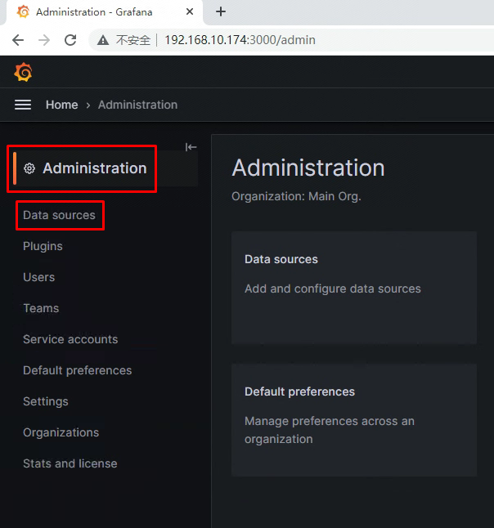Open Teams in the sidebar
Image resolution: width=494 pixels, height=528 pixels.
click(41, 308)
